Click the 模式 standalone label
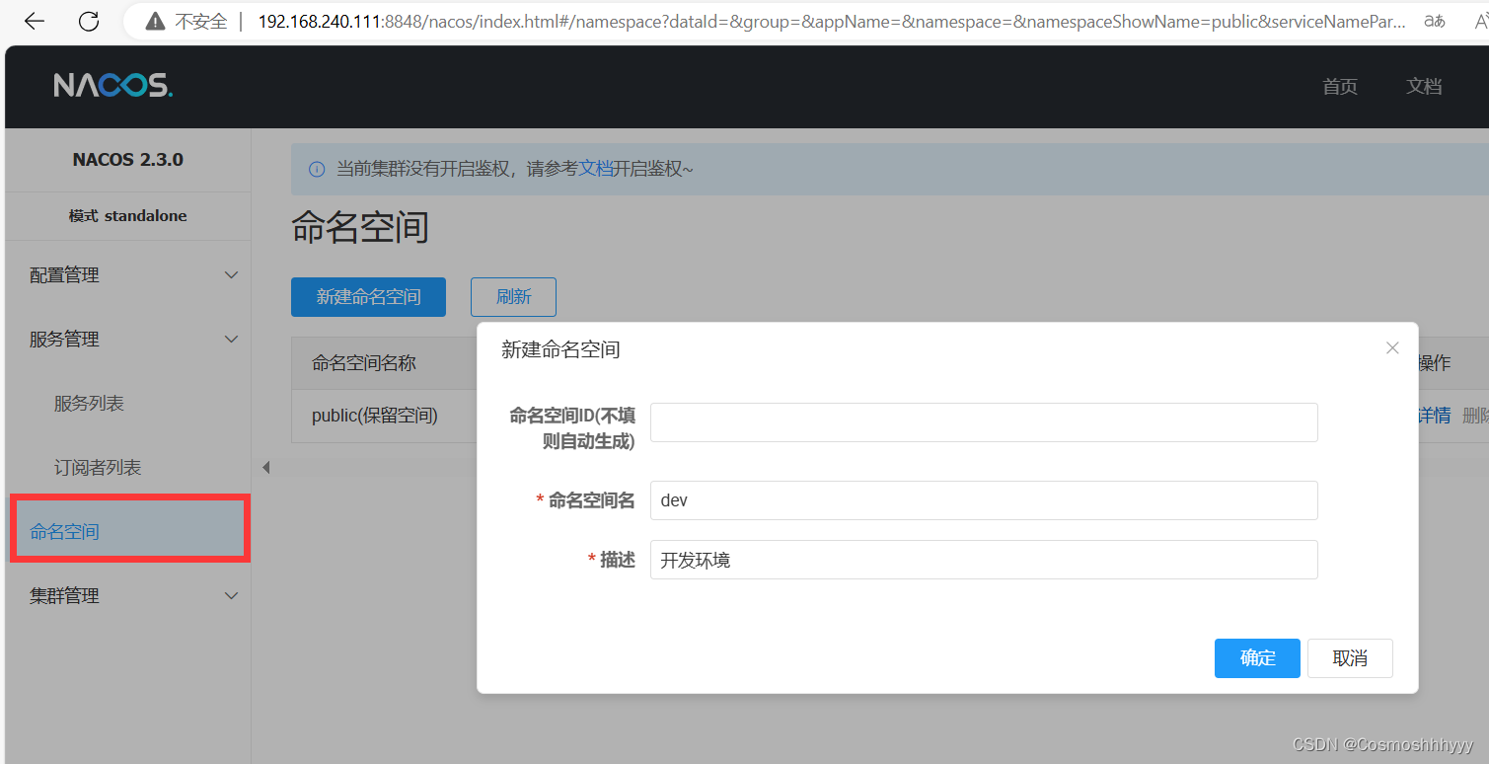 coord(128,216)
